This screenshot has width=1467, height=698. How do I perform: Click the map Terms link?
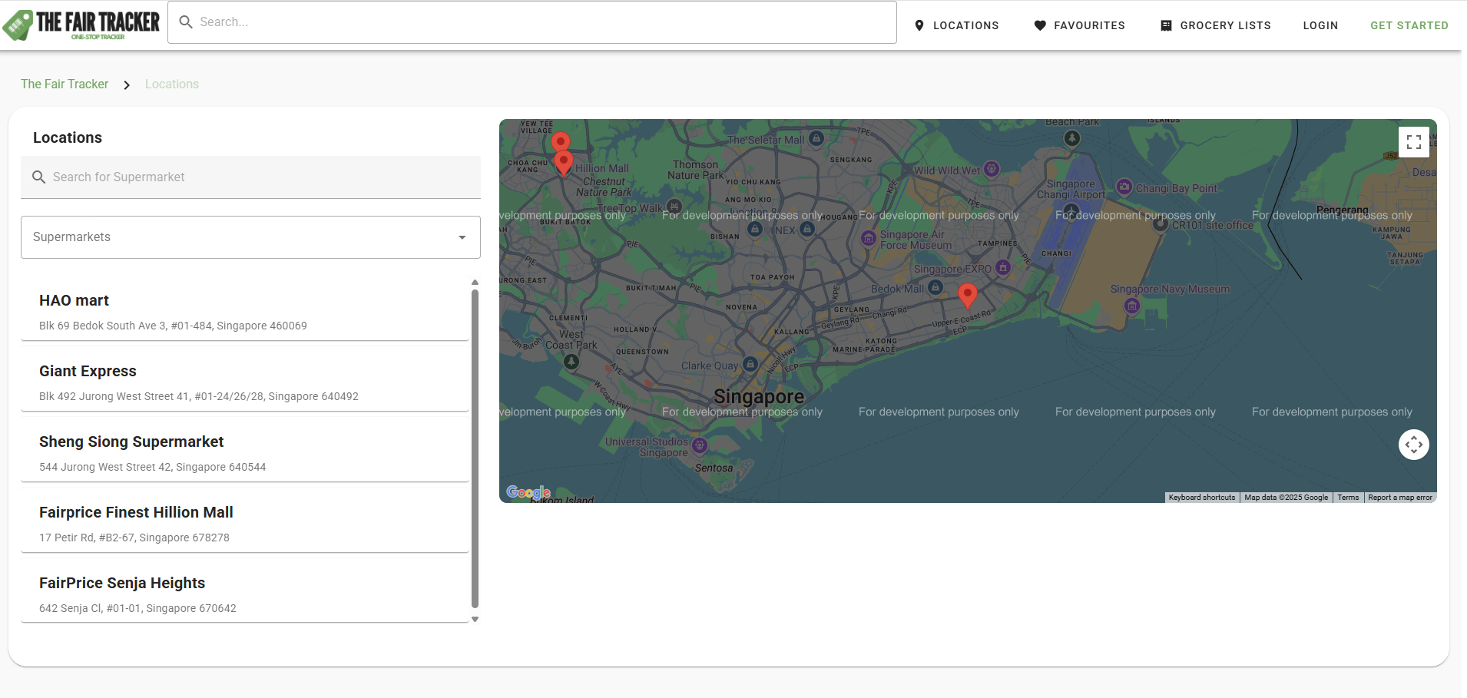coord(1348,498)
